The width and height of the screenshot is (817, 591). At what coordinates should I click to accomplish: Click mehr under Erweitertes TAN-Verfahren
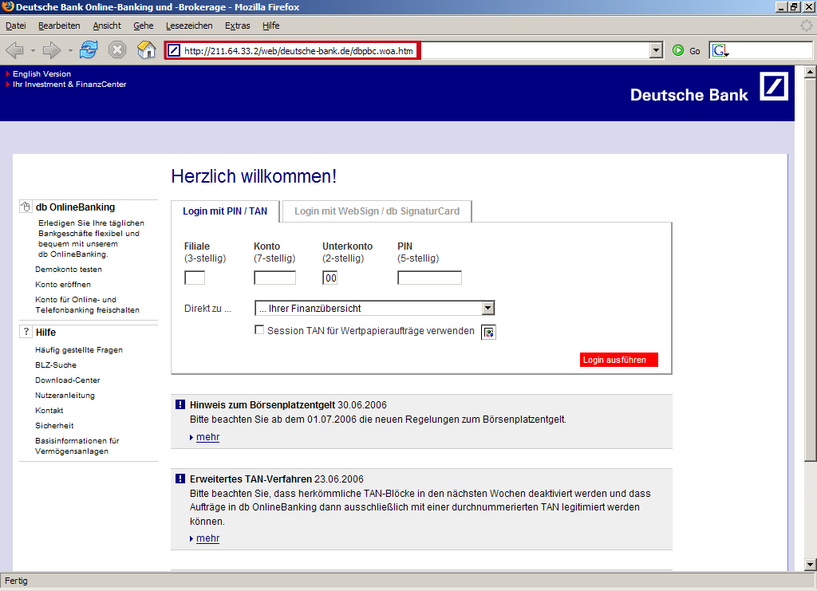208,538
